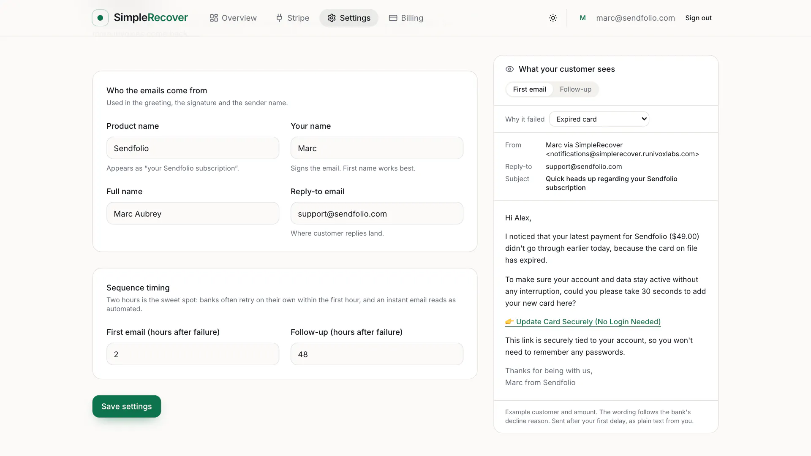The width and height of the screenshot is (811, 456).
Task: Click the Reply-to email input
Action: (x=377, y=214)
